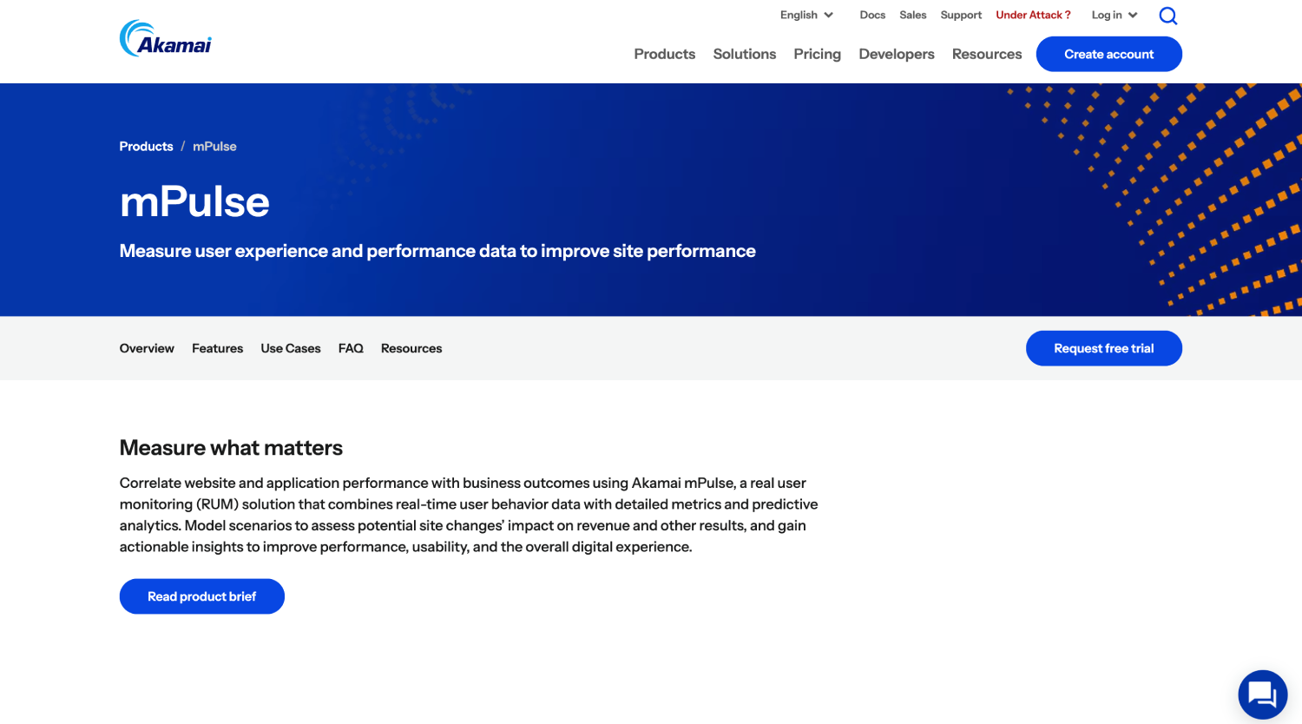1302x724 pixels.
Task: Open the Resources menu in main navigation
Action: pyautogui.click(x=987, y=54)
